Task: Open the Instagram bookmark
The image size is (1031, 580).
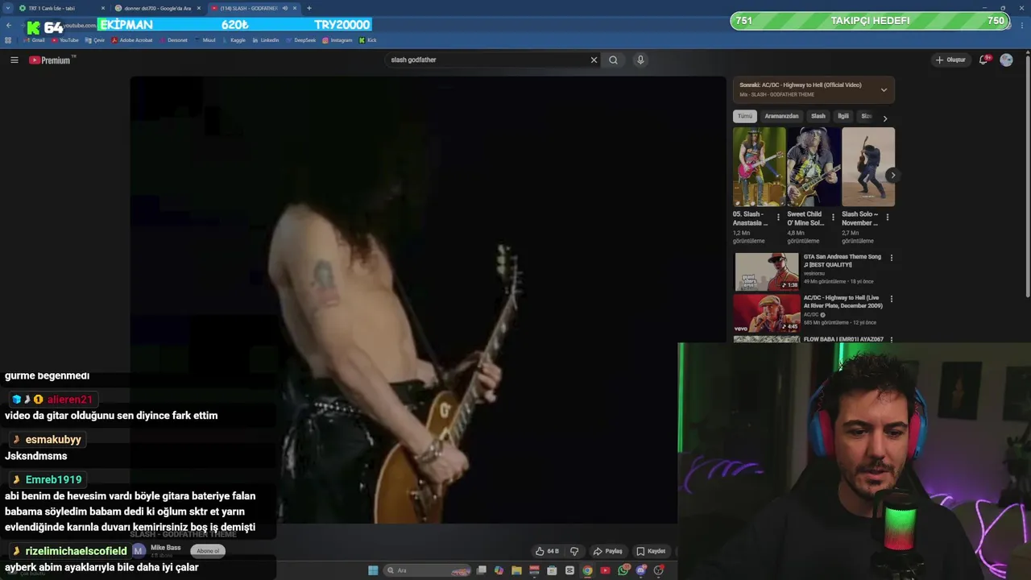Action: coord(337,40)
